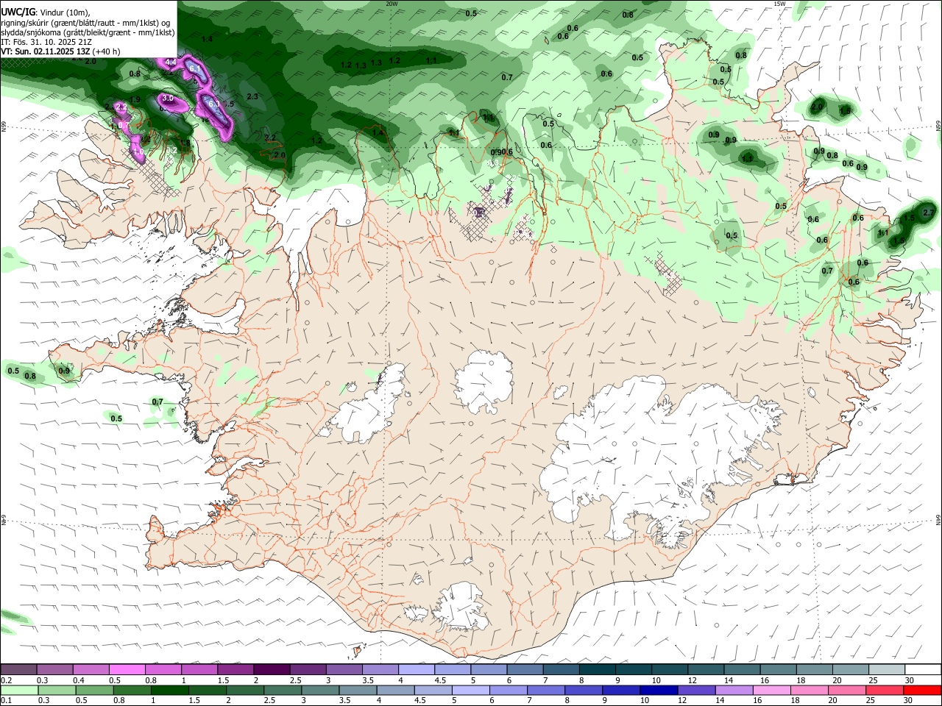The height and width of the screenshot is (706, 942).
Task: Click the '0.1' label on the rain legend row
Action: point(6,701)
